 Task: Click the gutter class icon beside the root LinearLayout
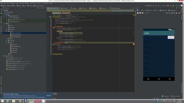(x=50, y=17)
